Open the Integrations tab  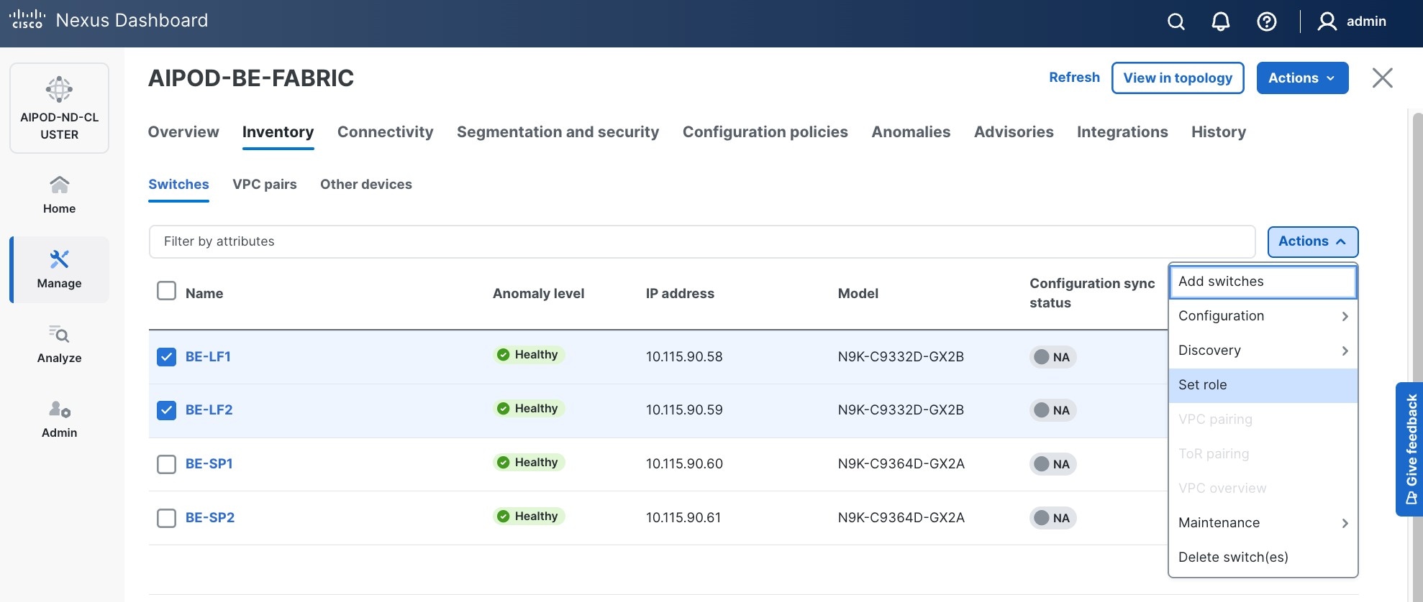[x=1122, y=132]
